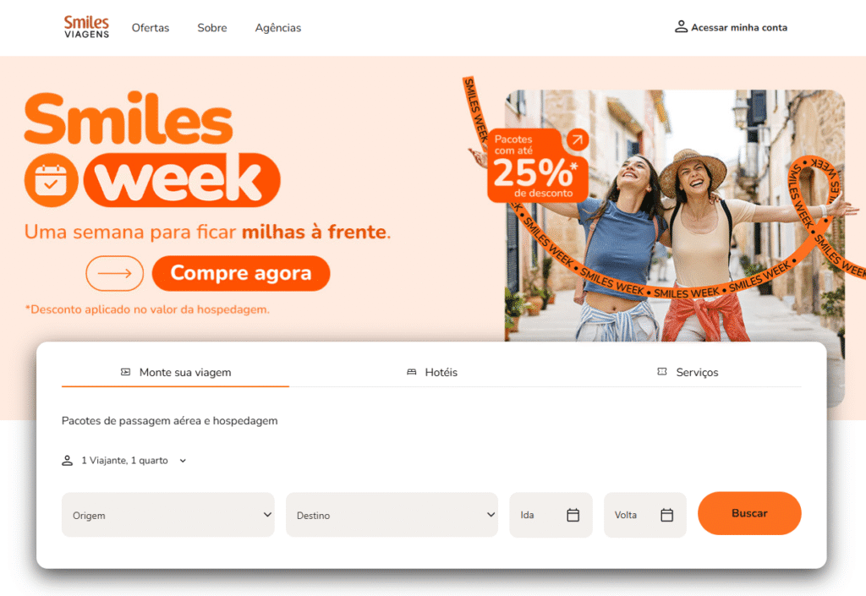This screenshot has height=596, width=866.
Task: Click the user account profile icon
Action: [x=681, y=26]
